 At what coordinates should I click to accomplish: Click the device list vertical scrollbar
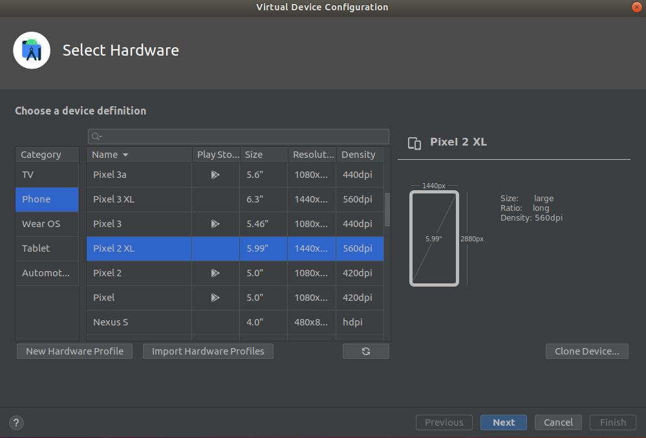click(387, 210)
